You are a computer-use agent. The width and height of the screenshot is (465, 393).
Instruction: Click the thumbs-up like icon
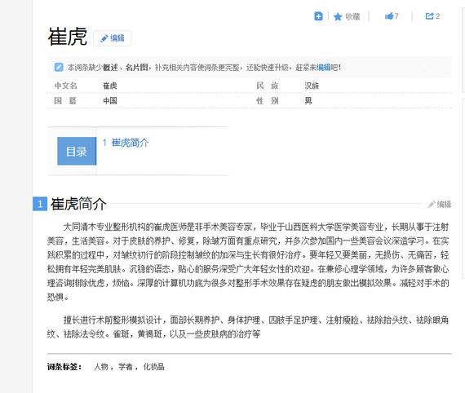click(389, 16)
